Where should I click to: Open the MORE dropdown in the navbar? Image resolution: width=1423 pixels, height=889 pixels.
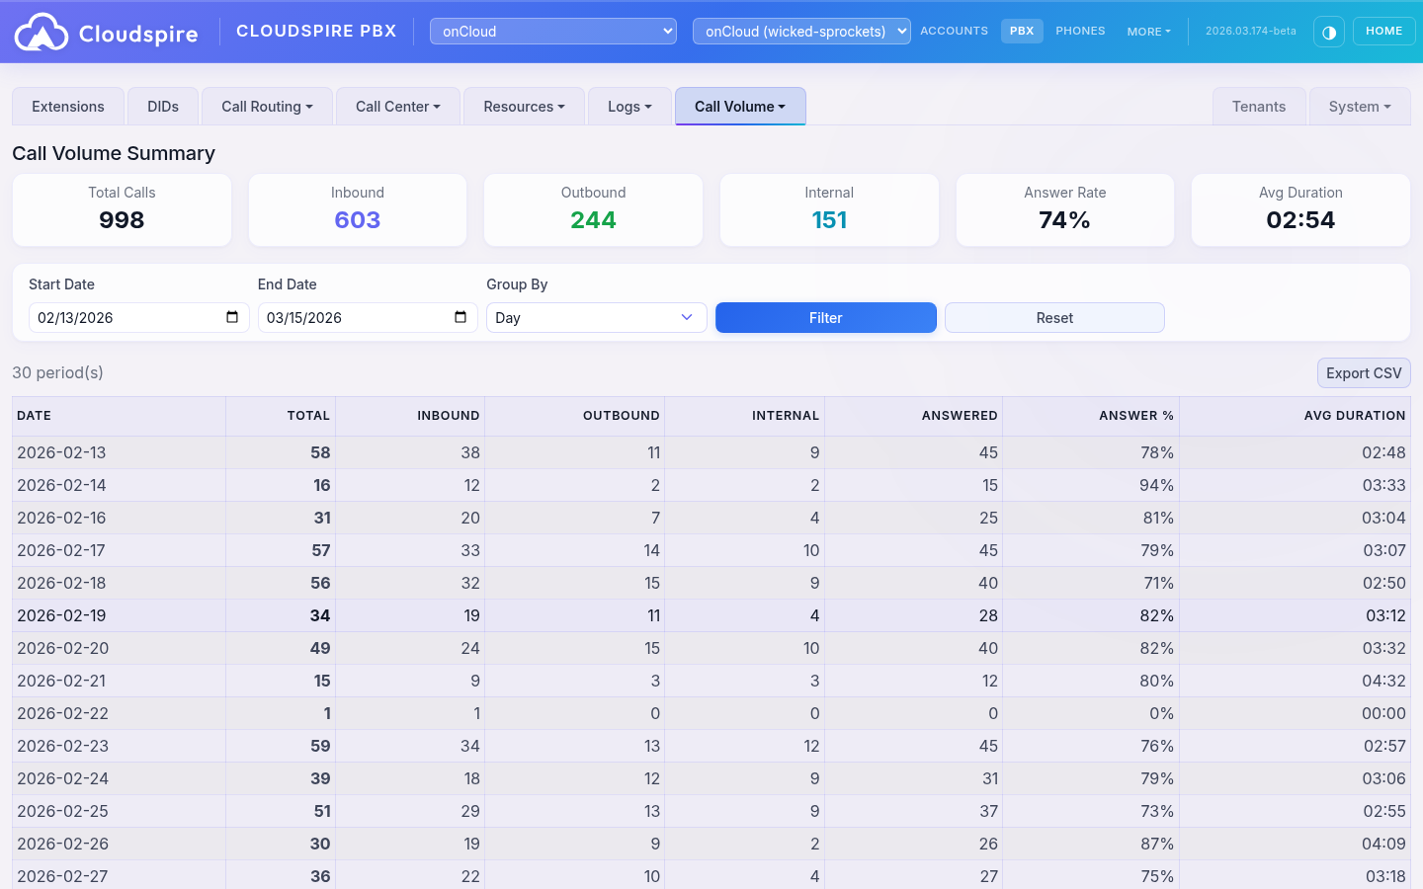(x=1148, y=31)
